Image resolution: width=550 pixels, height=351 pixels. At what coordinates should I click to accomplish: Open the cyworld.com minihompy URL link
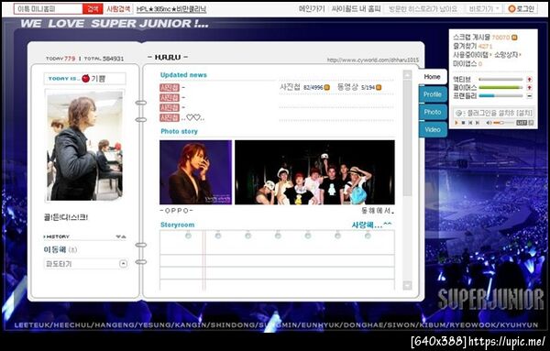pyautogui.click(x=373, y=60)
